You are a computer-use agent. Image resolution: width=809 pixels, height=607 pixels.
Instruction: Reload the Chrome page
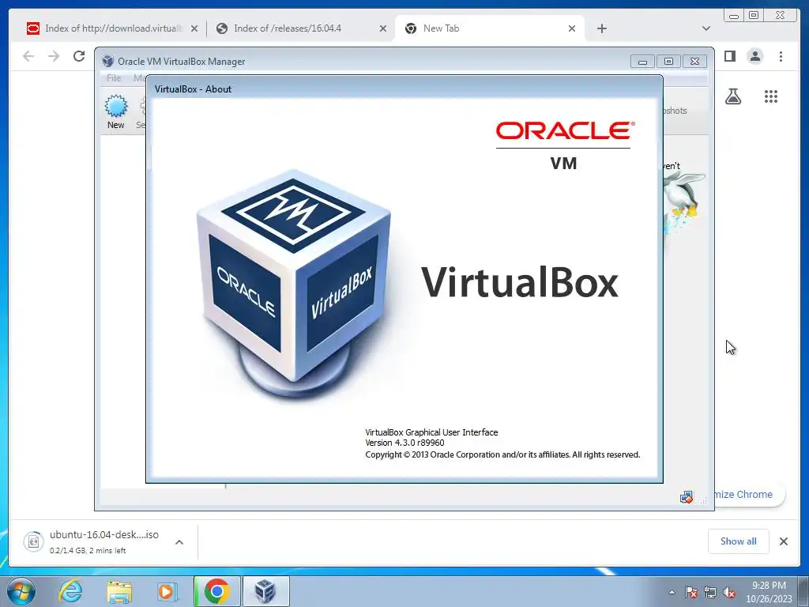(79, 56)
